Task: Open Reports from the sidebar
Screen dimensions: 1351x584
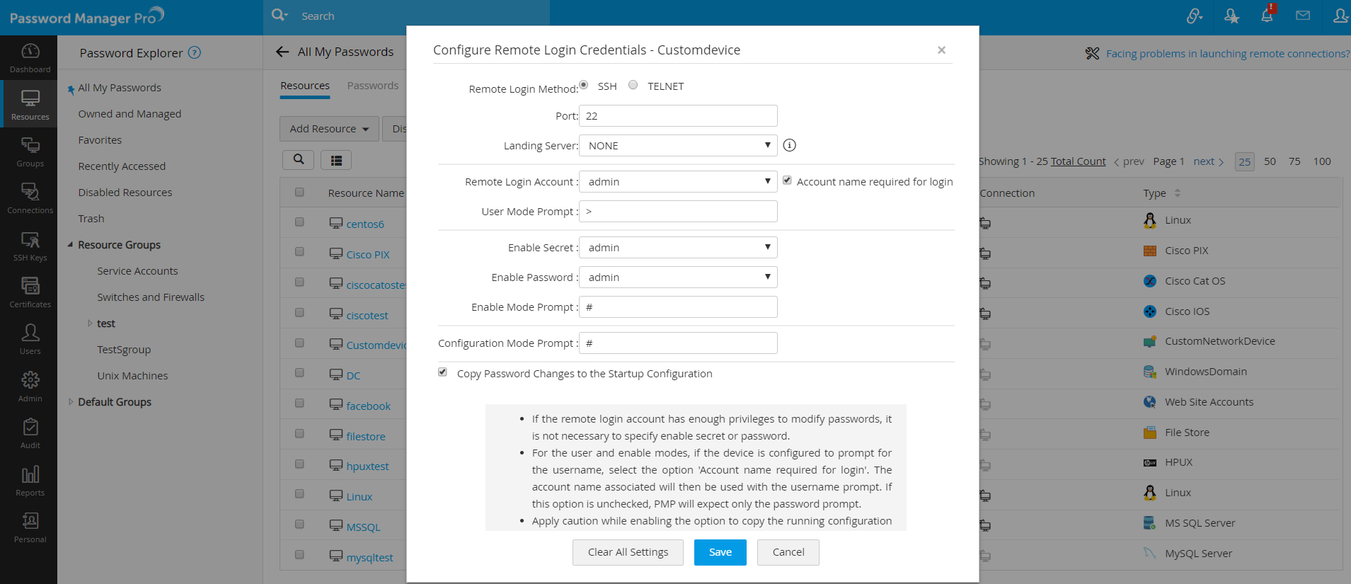Action: pos(30,480)
